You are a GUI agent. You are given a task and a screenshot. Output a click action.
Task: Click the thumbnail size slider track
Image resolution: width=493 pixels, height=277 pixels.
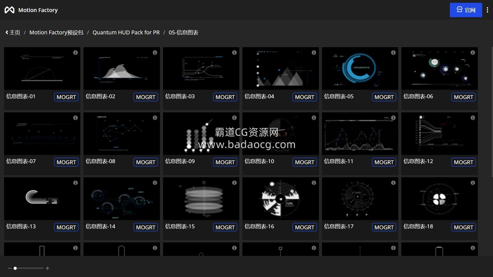[x=29, y=268]
